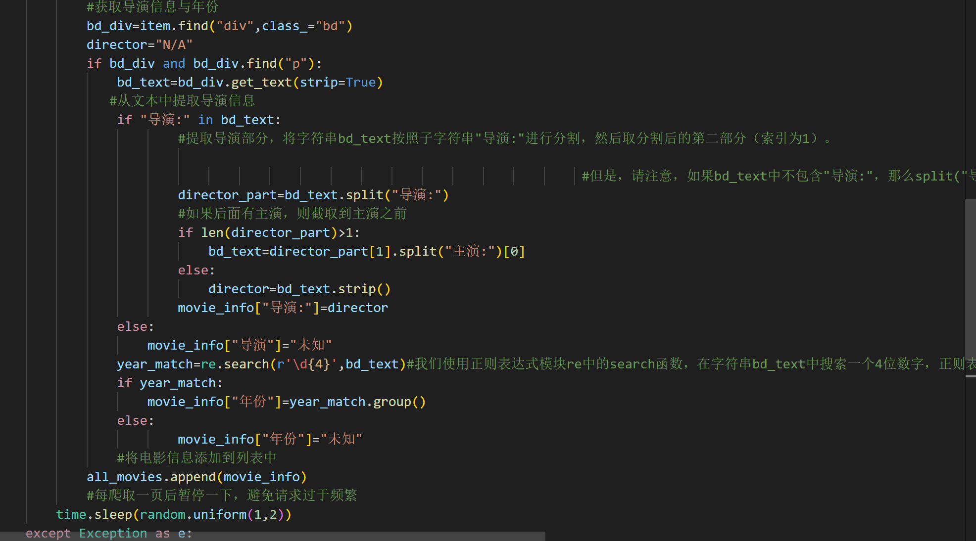
Task: Click the director="N/A" assignment line
Action: coord(139,45)
